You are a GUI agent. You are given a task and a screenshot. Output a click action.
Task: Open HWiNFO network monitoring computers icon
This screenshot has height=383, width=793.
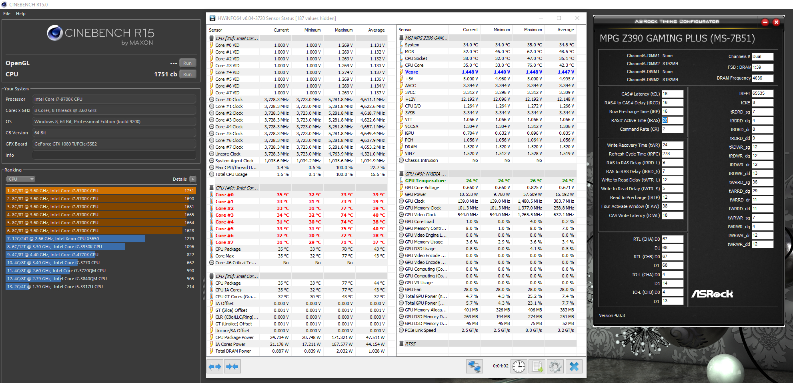pyautogui.click(x=475, y=367)
